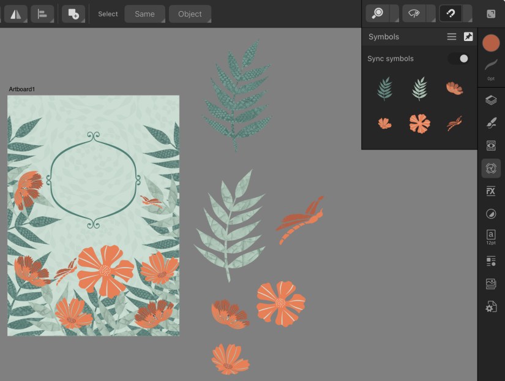
Task: Select the Brushes studio icon
Action: pos(490,123)
